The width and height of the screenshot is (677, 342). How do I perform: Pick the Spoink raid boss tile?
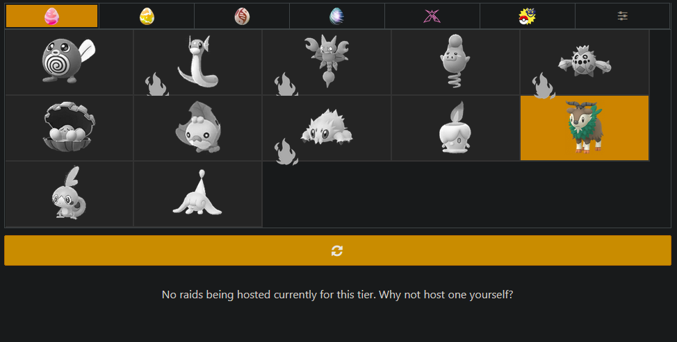pos(455,62)
